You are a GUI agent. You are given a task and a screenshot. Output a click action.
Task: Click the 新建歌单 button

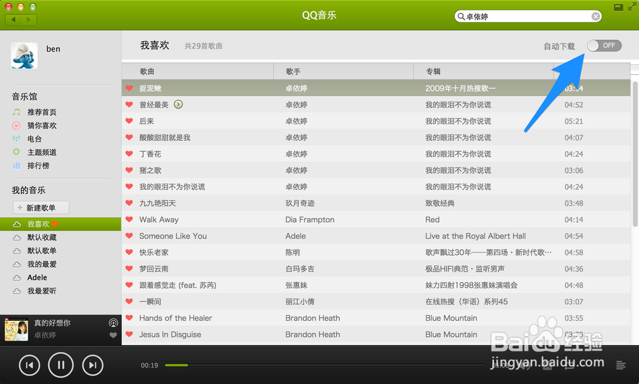pos(41,207)
